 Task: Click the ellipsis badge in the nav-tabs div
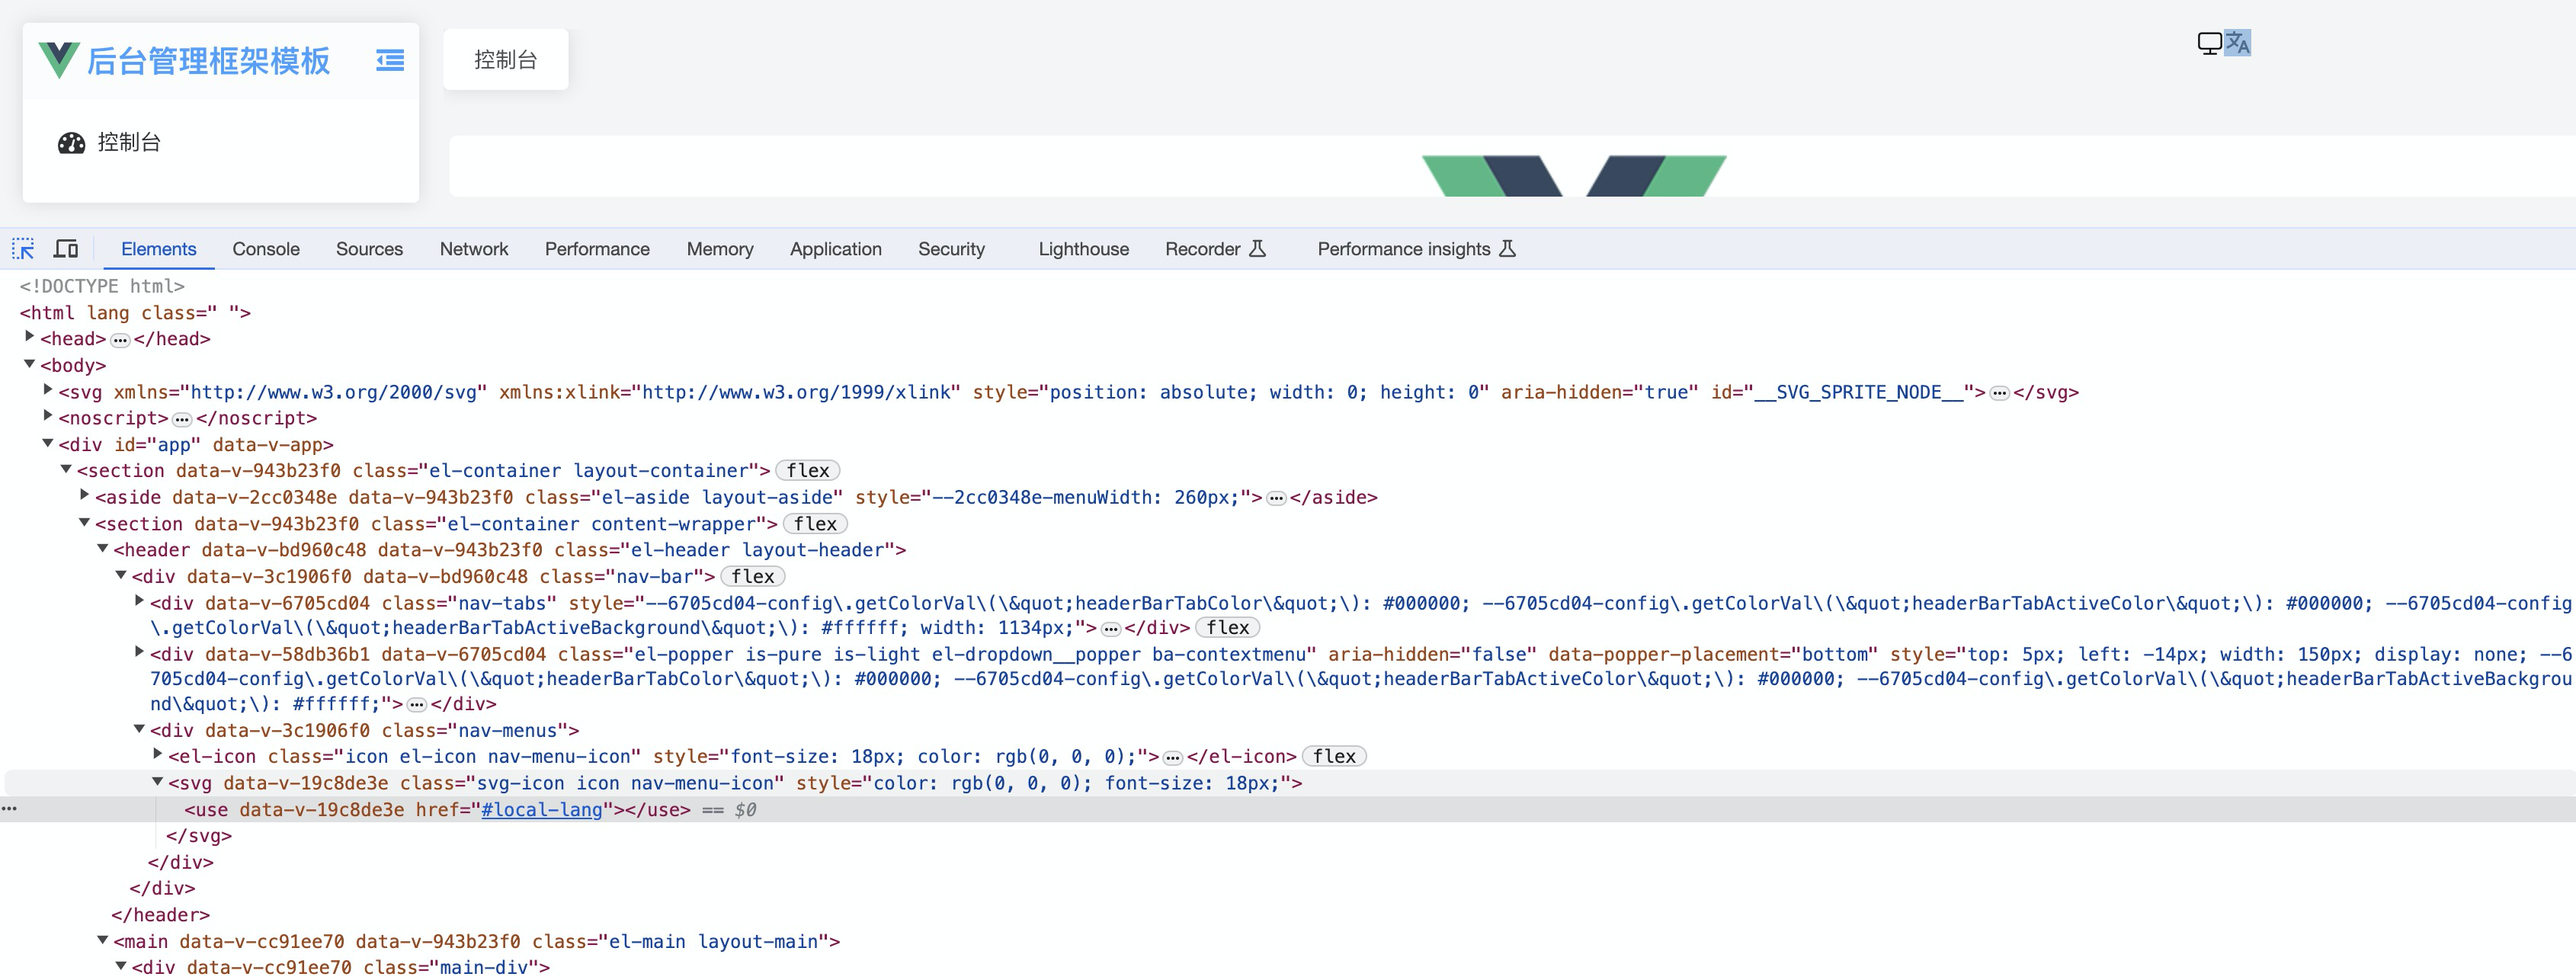pyautogui.click(x=1110, y=629)
